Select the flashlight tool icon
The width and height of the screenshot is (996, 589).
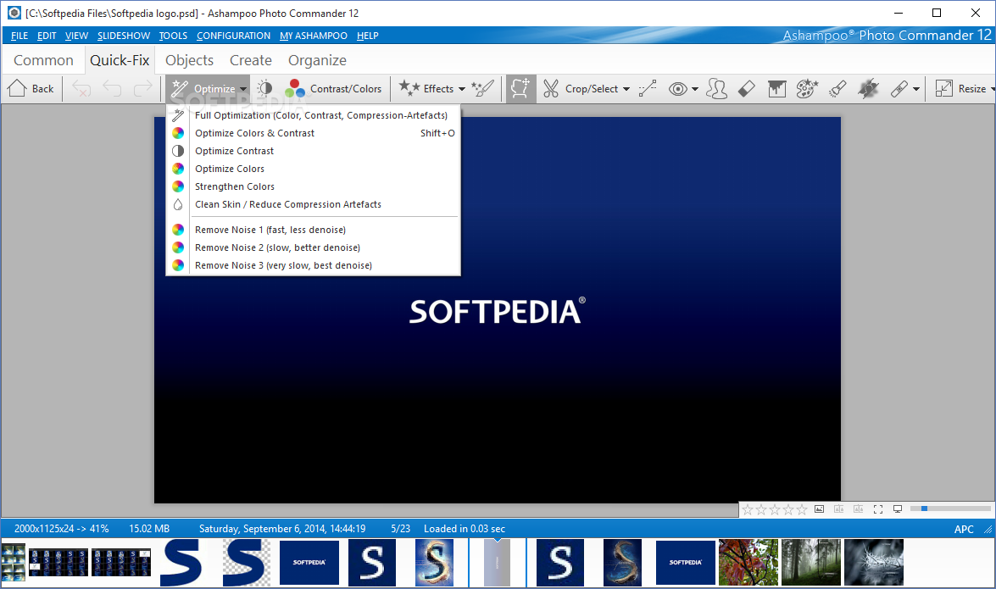point(837,88)
